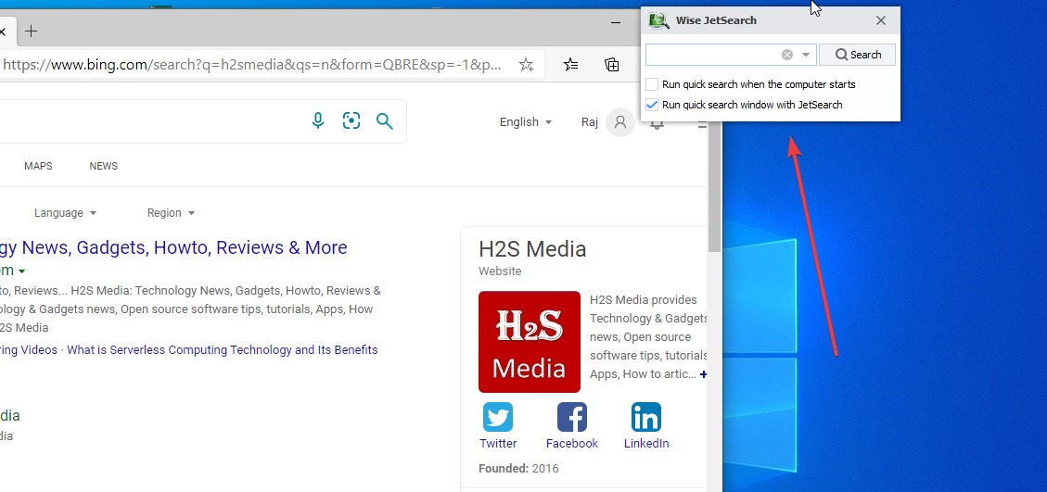This screenshot has height=492, width=1047.
Task: Click the Bing magnifier search icon
Action: [385, 120]
